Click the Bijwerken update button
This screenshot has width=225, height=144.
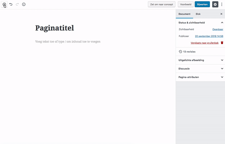click(x=202, y=4)
